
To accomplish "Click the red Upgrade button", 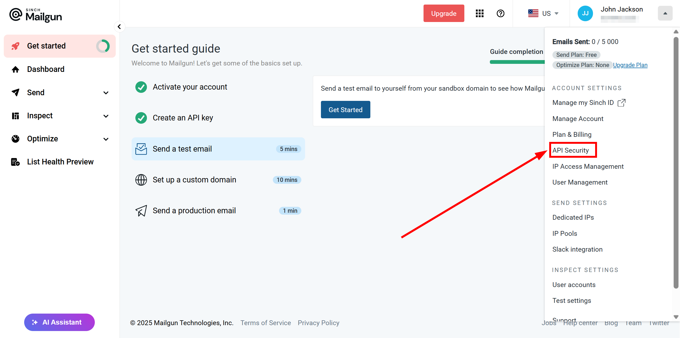I will (x=444, y=13).
